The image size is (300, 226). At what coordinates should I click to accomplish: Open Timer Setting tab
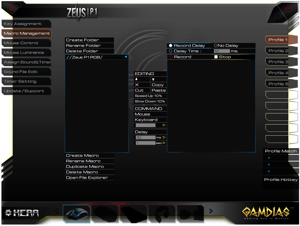tap(26, 81)
